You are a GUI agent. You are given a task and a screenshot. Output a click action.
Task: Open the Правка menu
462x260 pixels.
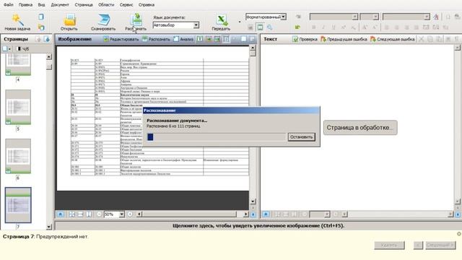coord(25,5)
